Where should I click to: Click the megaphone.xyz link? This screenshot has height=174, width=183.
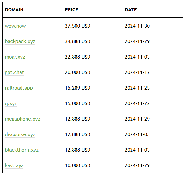click(x=22, y=119)
